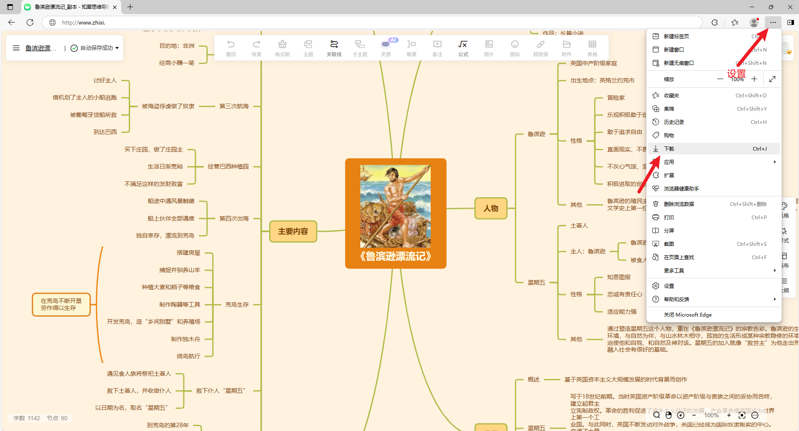
Task: Select the Format Painter (格式刷) tool
Action: [x=282, y=48]
